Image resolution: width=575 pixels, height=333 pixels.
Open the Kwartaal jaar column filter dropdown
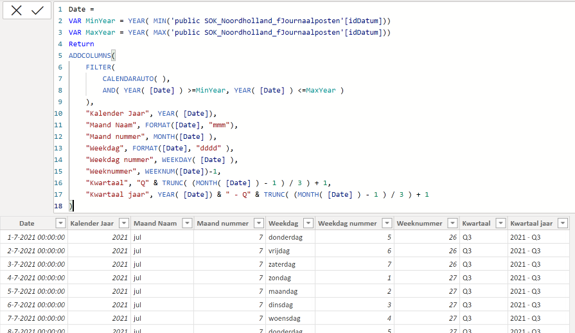point(563,223)
